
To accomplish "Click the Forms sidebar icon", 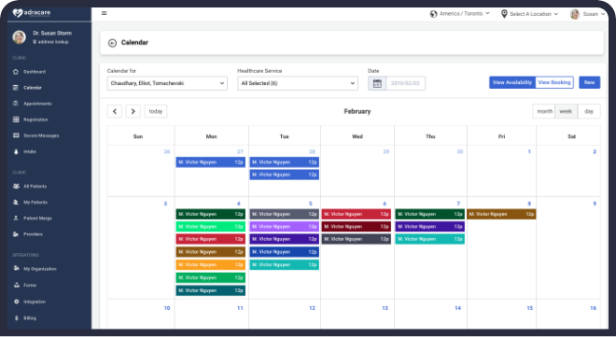I will pos(16,285).
